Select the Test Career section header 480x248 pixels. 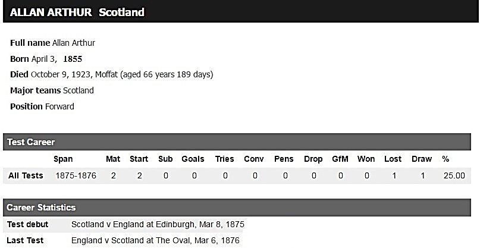pos(31,142)
